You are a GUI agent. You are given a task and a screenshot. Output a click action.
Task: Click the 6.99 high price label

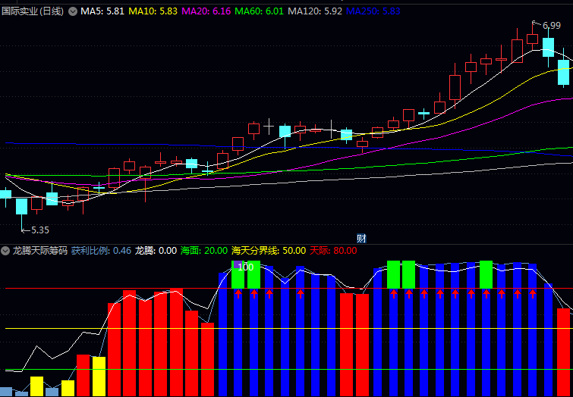[x=552, y=26]
